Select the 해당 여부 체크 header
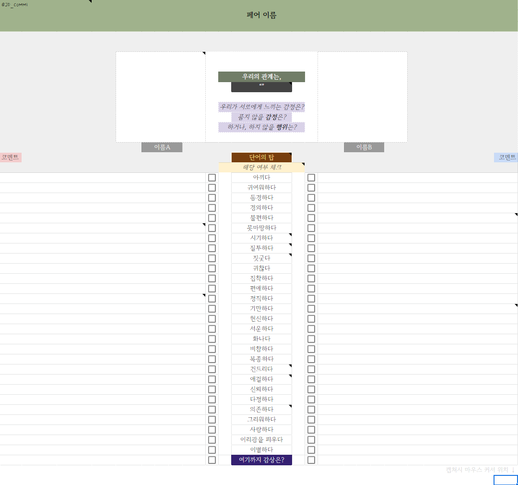 click(261, 167)
